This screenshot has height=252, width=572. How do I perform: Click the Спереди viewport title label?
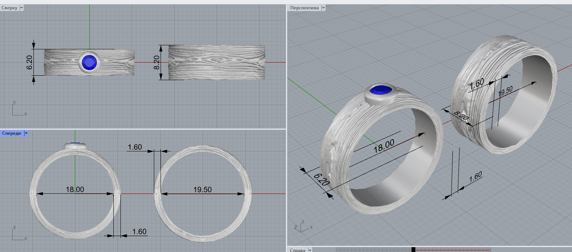tap(11, 133)
